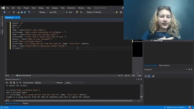This screenshot has height=109, width=194.
Task: Open the Analyze menu
Action: (x=55, y=8)
